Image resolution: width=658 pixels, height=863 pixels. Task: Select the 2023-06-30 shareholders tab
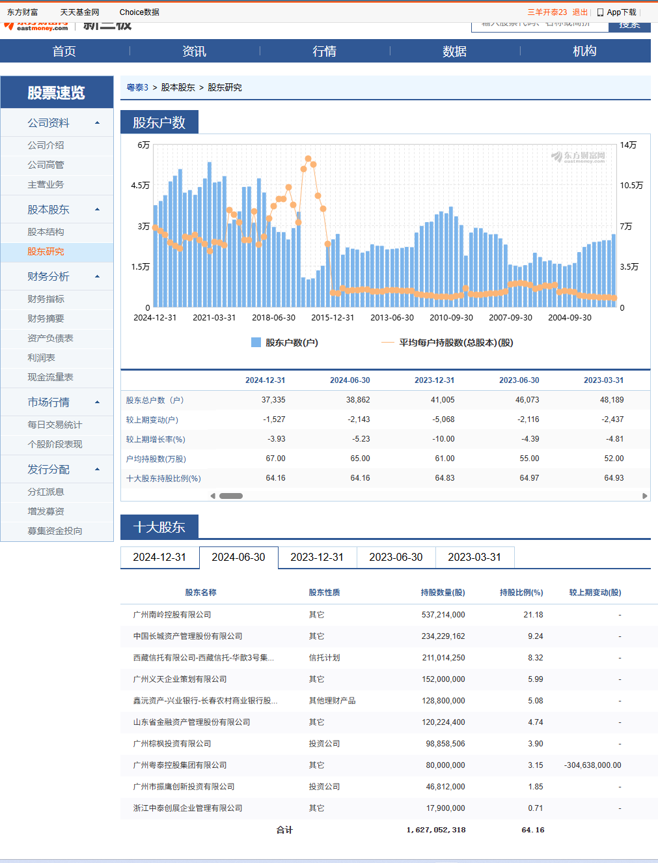pos(396,558)
